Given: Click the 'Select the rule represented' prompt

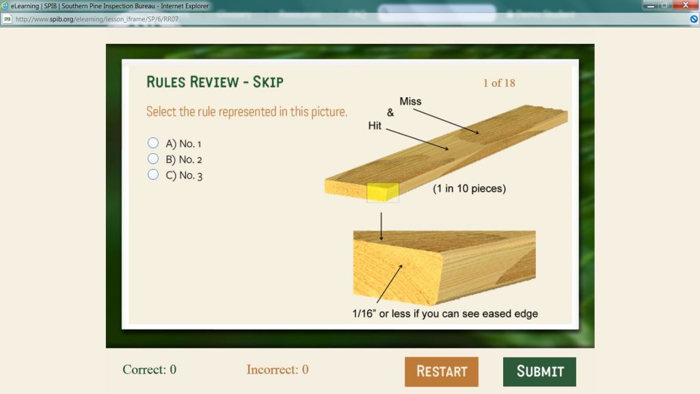Looking at the screenshot, I should 246,111.
